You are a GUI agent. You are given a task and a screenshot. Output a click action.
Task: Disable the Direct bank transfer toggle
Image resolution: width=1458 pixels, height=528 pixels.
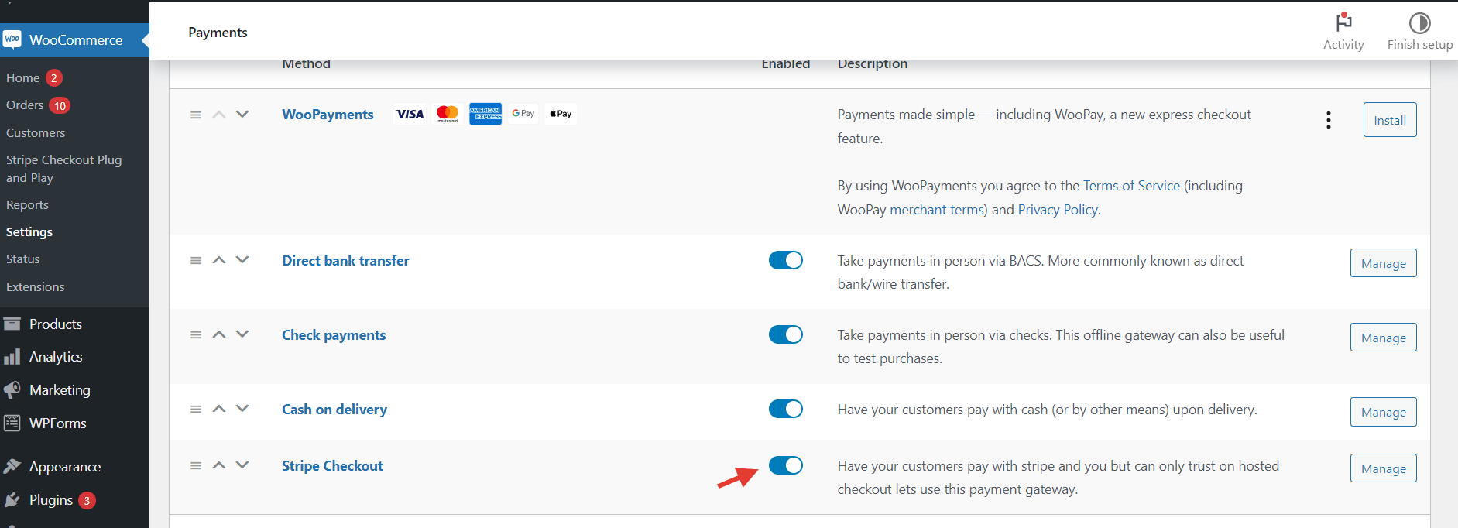(x=785, y=261)
